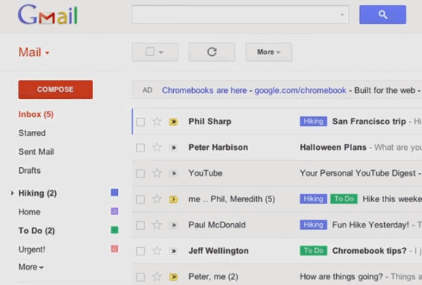This screenshot has width=422, height=285.
Task: Star the YouTube email
Action: point(156,173)
